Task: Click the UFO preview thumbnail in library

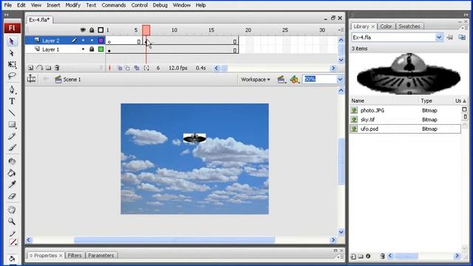Action: pyautogui.click(x=409, y=74)
